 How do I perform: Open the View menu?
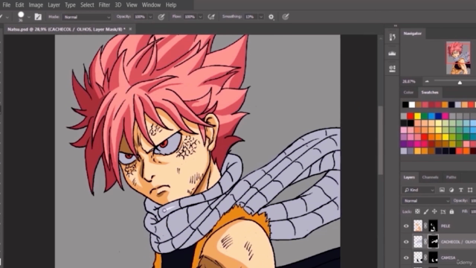click(132, 5)
